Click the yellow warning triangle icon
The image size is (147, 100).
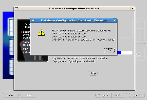click(41, 33)
